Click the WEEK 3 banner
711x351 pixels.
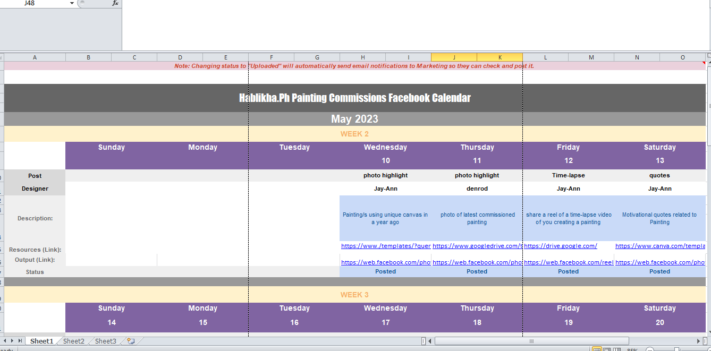[x=354, y=295]
